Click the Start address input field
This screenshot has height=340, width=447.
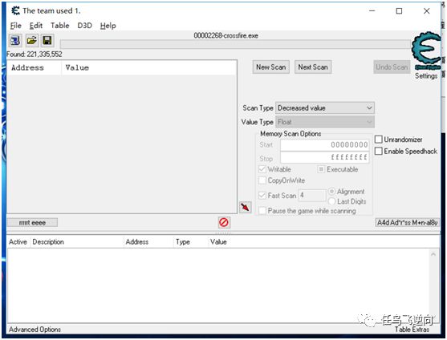tap(325, 145)
